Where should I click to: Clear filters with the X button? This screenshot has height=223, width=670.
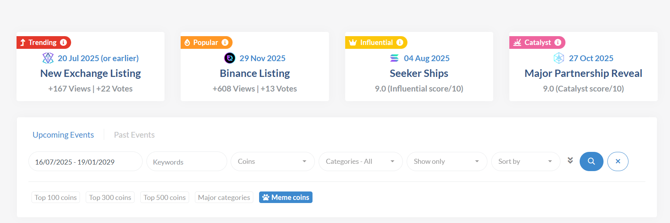coord(618,161)
